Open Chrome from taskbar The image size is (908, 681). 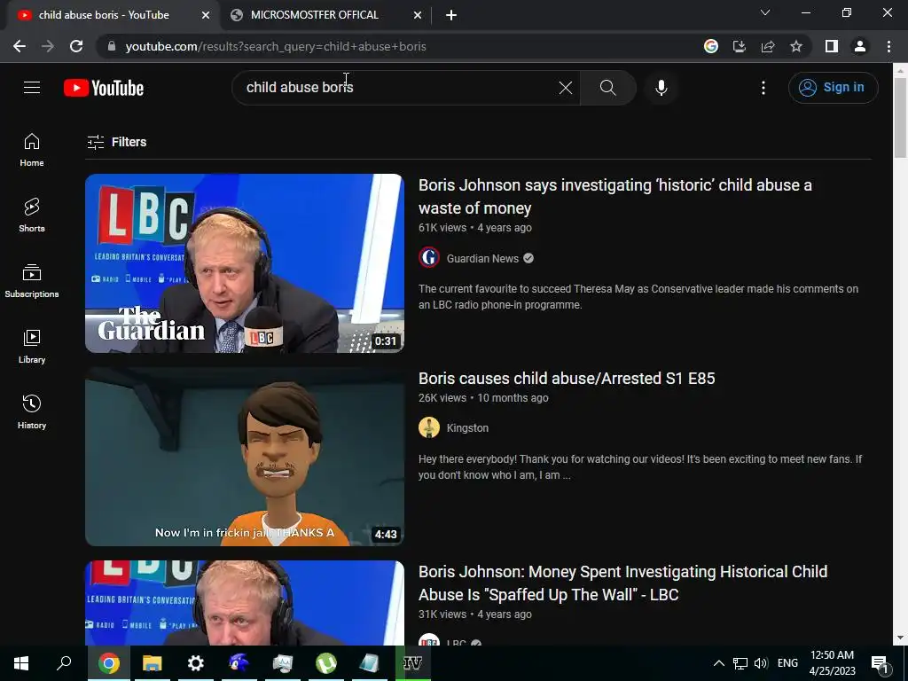(x=109, y=663)
